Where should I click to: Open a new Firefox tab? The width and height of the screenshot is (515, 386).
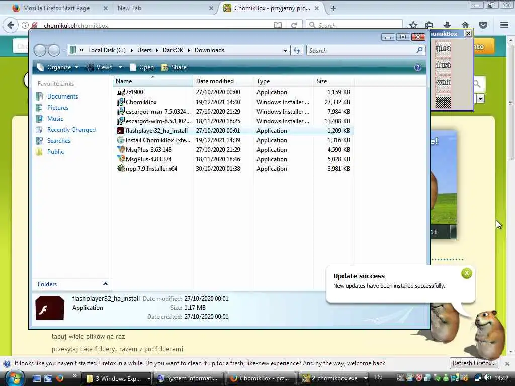[x=333, y=8]
